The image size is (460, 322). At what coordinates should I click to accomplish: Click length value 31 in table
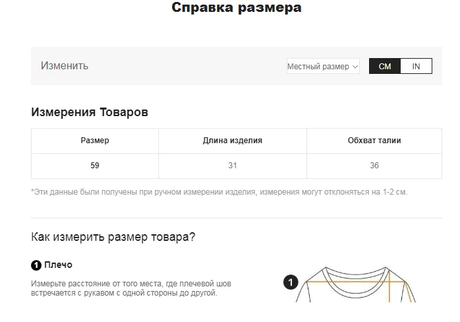pyautogui.click(x=233, y=166)
